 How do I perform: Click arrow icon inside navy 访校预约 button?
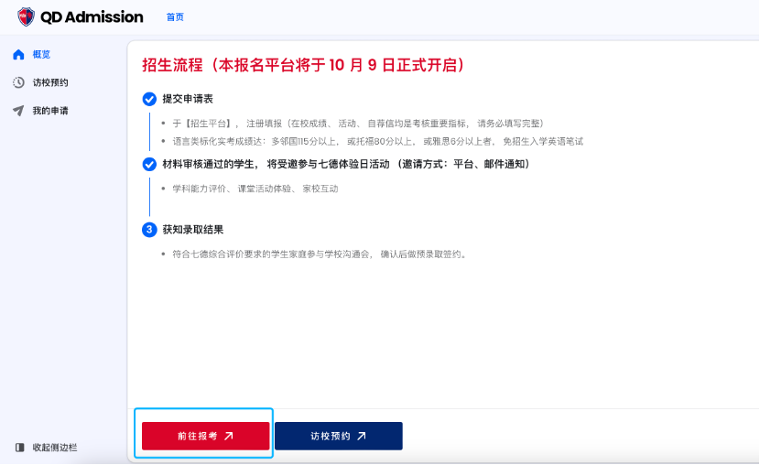pyautogui.click(x=362, y=437)
